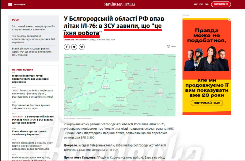Click the article headline text
245x161 pixels.
(x=114, y=26)
